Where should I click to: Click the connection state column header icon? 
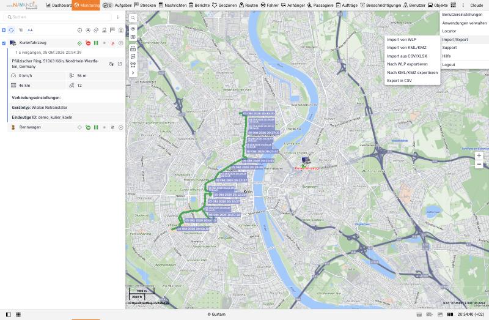coord(104,30)
